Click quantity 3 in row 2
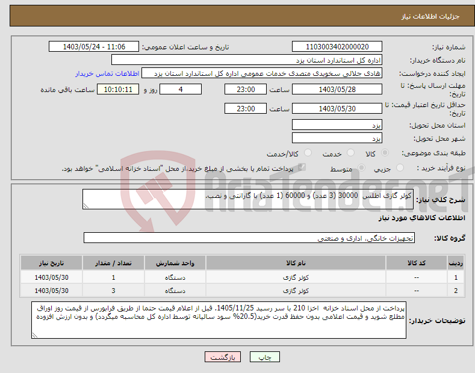The image size is (475, 373). point(113,291)
